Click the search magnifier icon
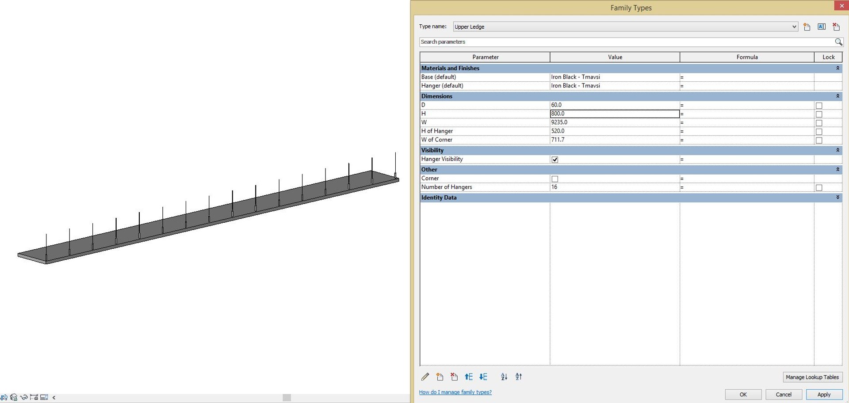 coord(838,42)
